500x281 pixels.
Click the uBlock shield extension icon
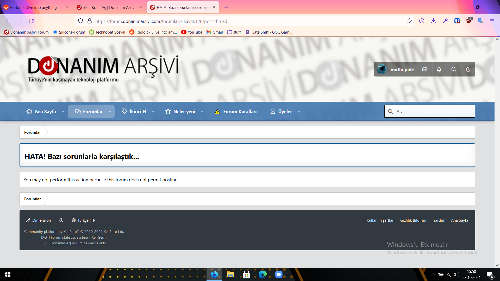pos(469,21)
